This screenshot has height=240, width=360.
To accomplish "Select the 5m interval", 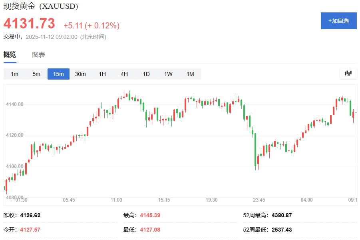I will click(36, 74).
